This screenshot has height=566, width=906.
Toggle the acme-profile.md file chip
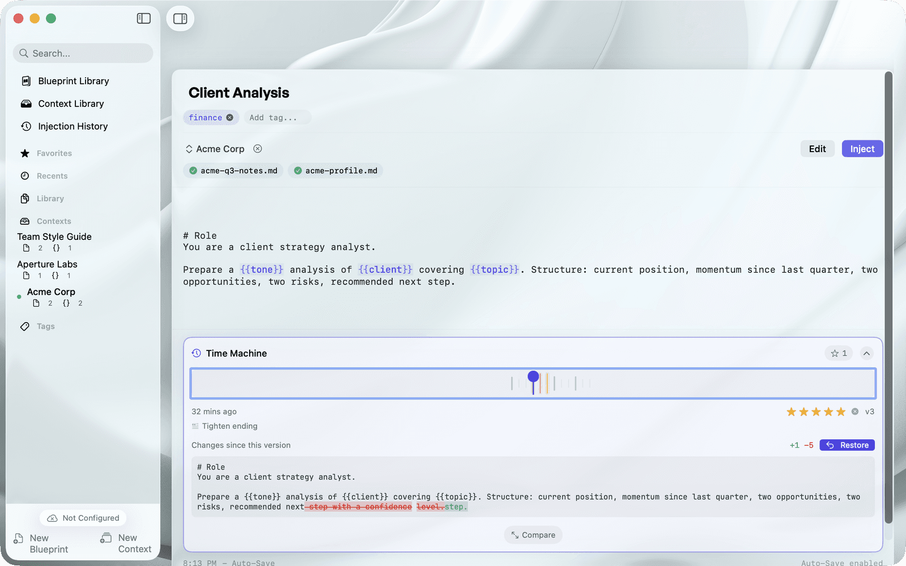point(336,171)
